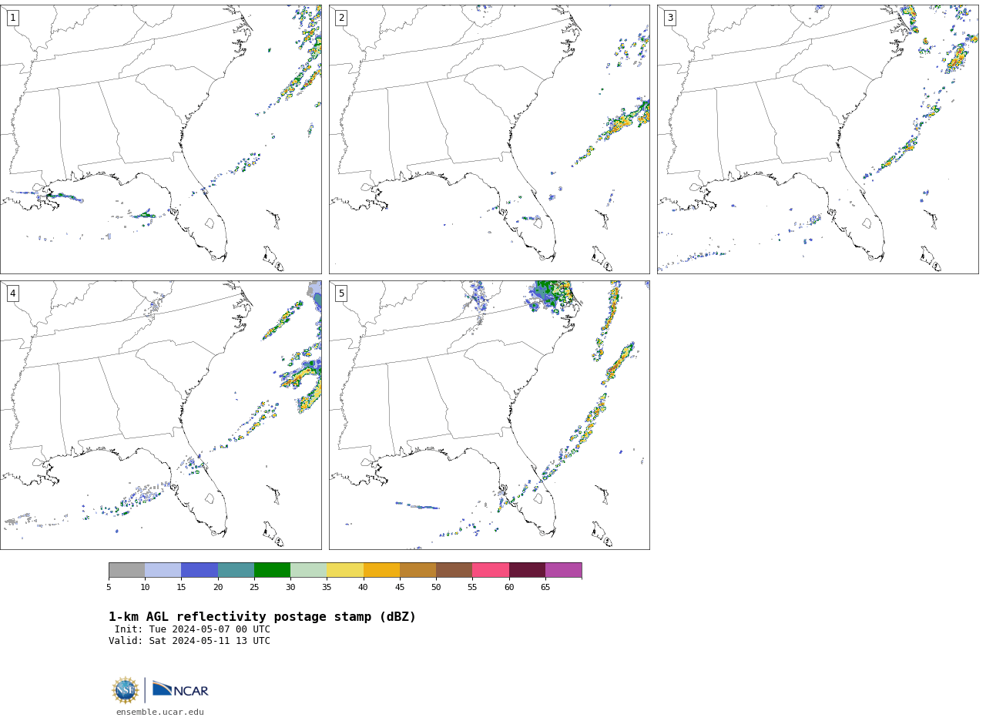Click the NSF logo icon
The width and height of the screenshot is (986, 721).
[x=126, y=690]
